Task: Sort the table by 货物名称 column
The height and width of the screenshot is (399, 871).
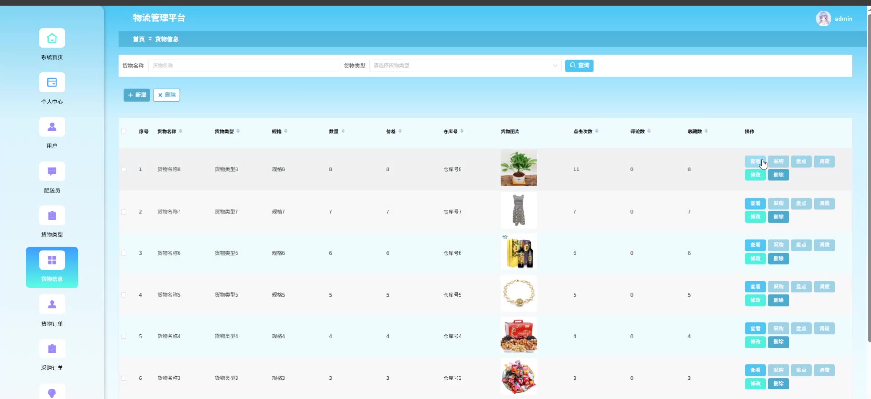Action: point(181,131)
